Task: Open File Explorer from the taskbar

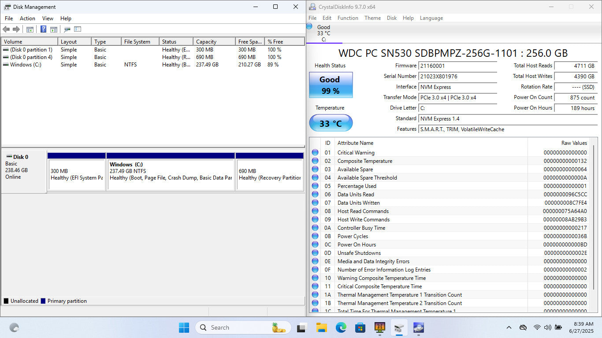Action: click(321, 327)
